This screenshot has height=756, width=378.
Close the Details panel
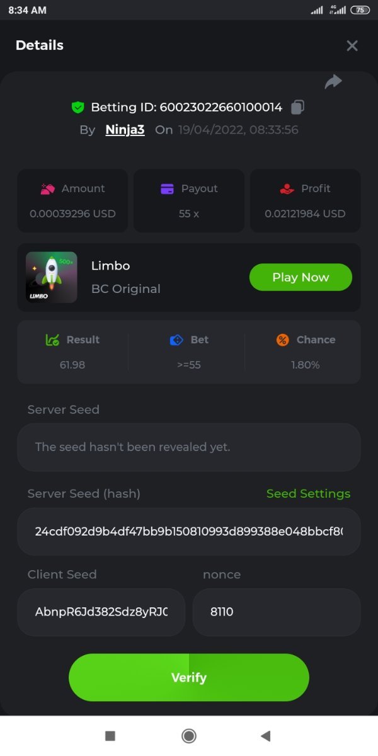click(x=352, y=45)
